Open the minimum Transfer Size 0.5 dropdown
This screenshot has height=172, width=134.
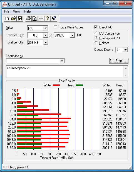pyautogui.click(x=46, y=35)
